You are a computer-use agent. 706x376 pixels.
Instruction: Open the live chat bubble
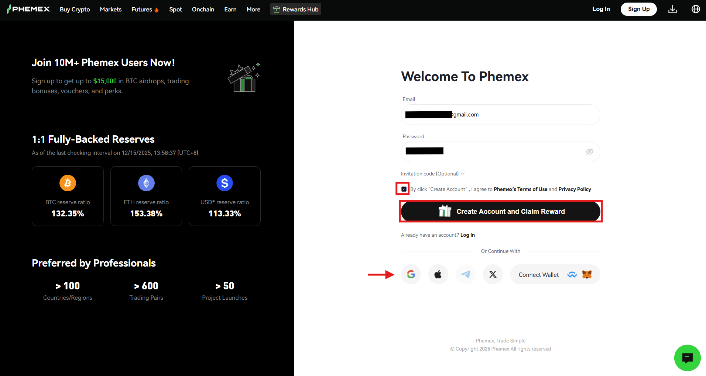point(687,358)
